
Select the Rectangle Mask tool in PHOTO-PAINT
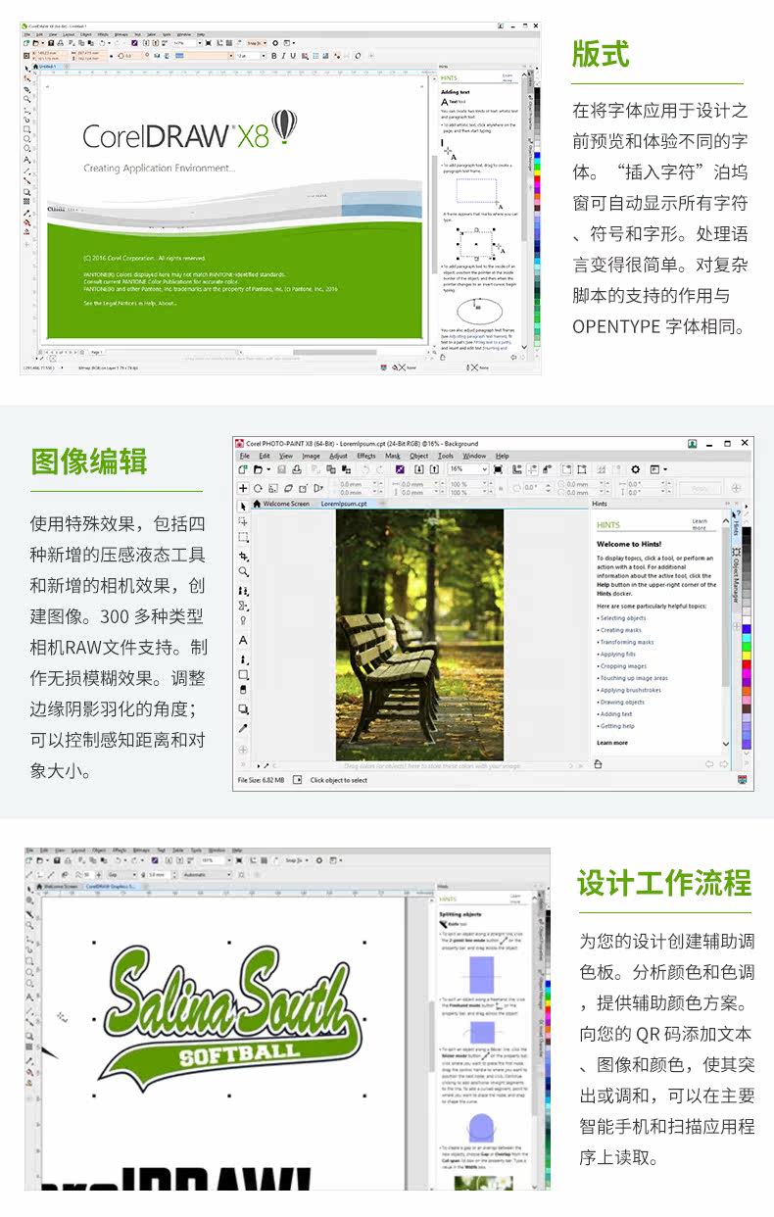[243, 537]
